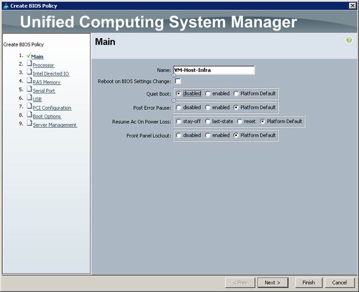Viewport: 359px width, 292px height.
Task: Open the Serial Port step
Action: [x=44, y=91]
